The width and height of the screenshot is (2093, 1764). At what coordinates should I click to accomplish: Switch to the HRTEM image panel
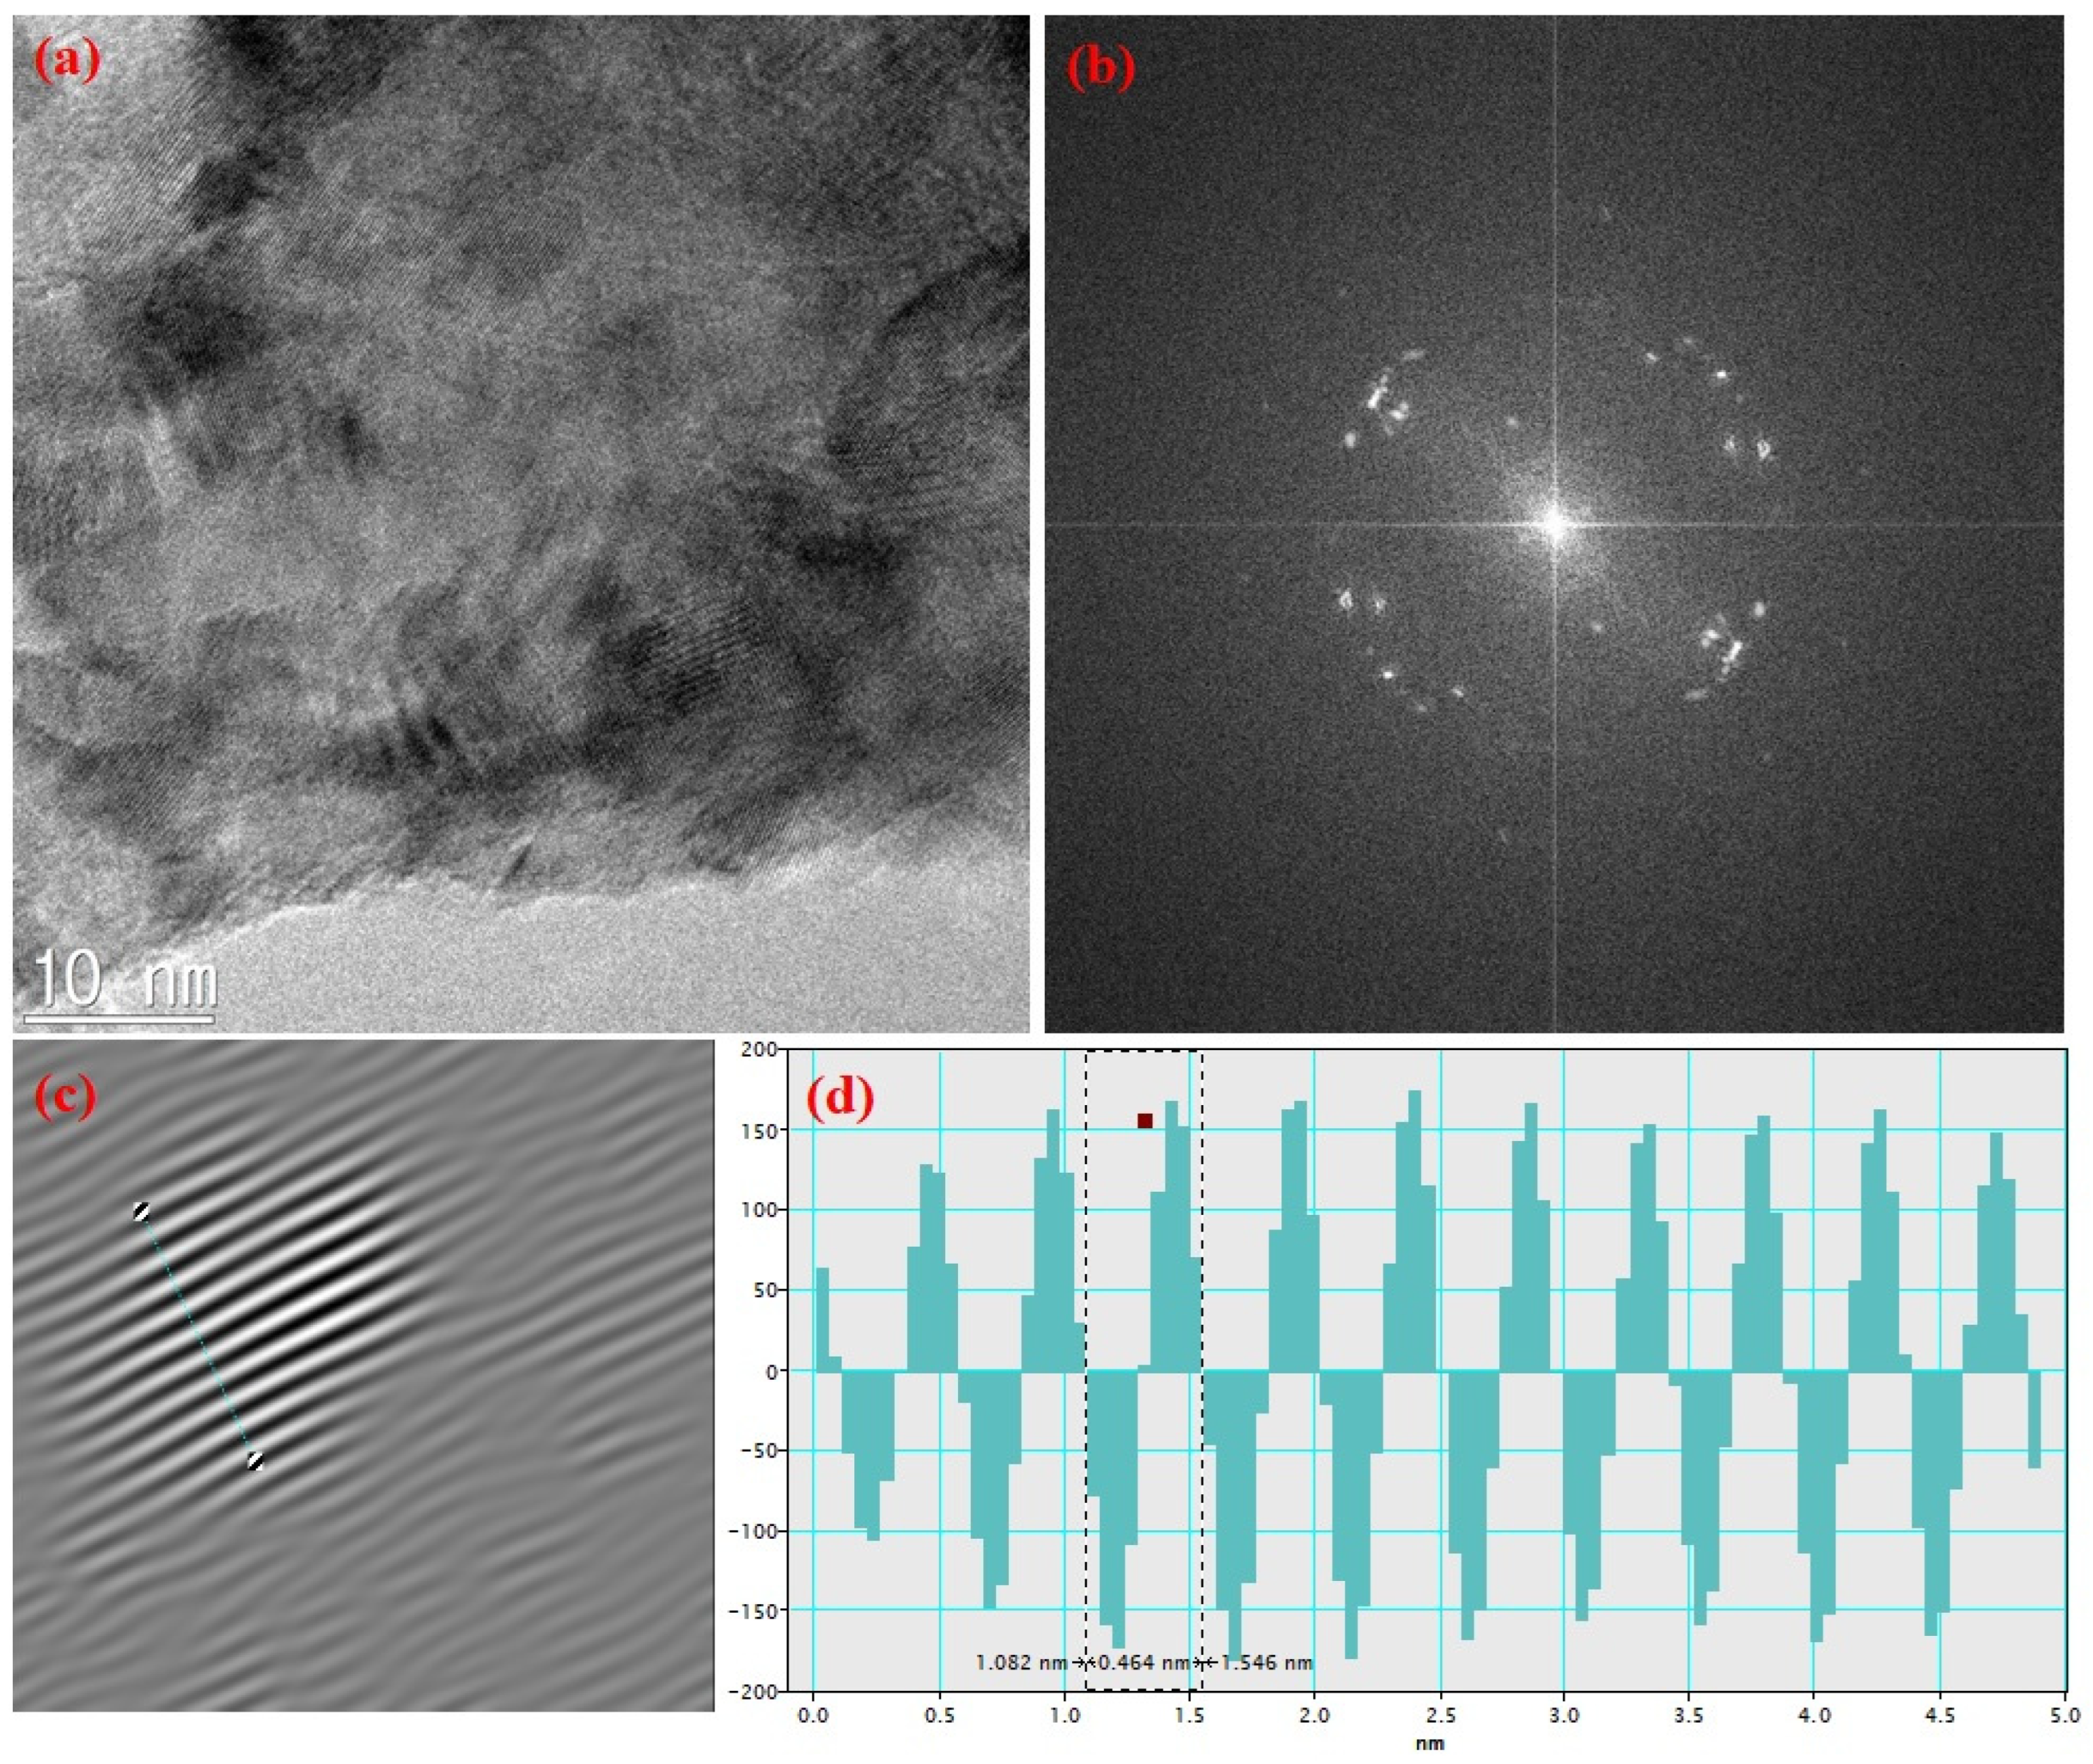tap(500, 500)
